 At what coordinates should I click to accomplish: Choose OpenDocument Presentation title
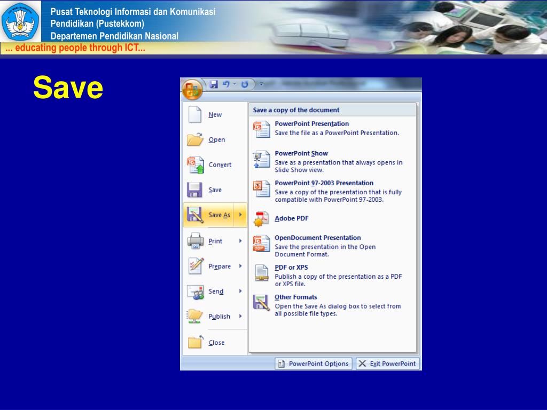pyautogui.click(x=317, y=238)
